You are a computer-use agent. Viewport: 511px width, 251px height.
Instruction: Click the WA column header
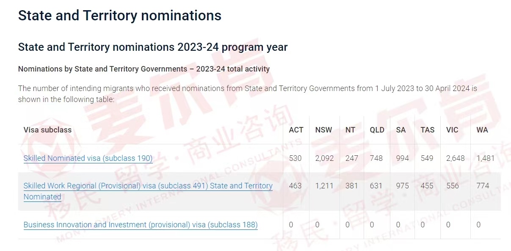(x=482, y=130)
